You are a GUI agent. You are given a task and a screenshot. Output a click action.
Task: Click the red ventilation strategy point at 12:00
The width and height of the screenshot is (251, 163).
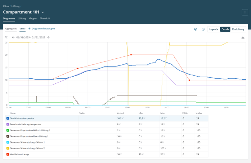131,55
